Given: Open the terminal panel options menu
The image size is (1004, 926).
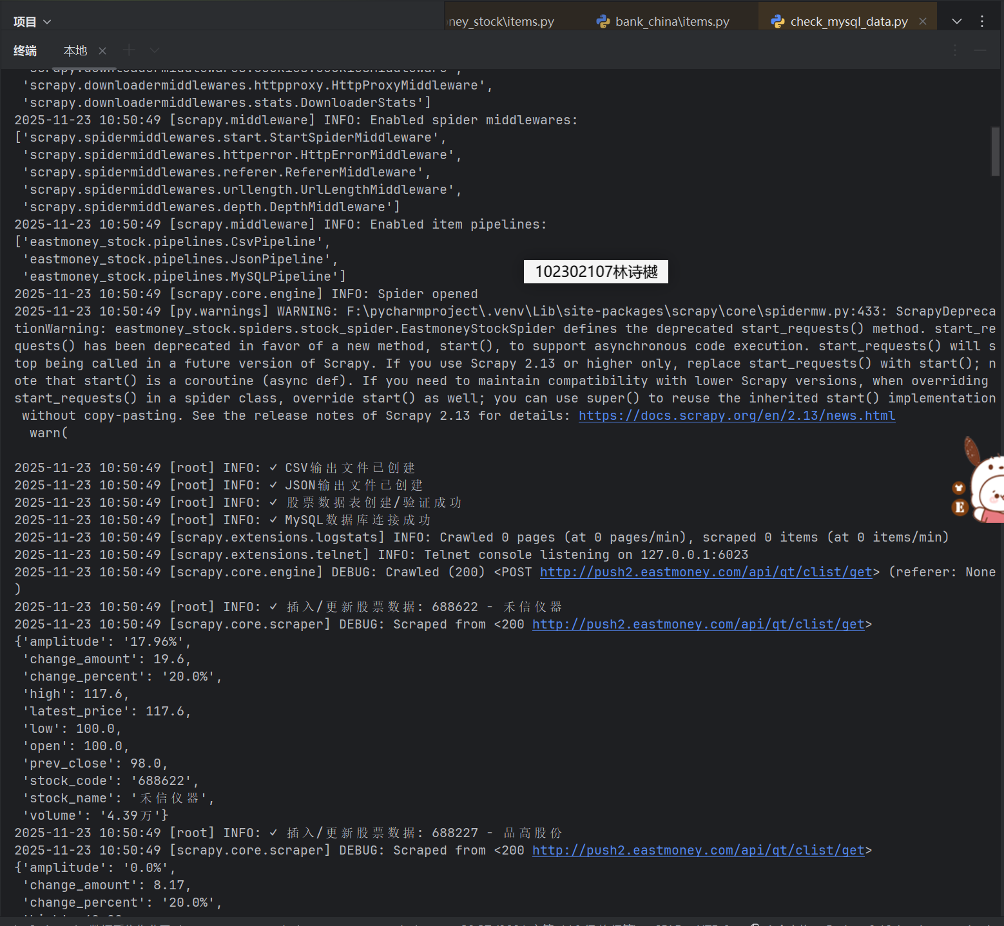Looking at the screenshot, I should (x=955, y=50).
